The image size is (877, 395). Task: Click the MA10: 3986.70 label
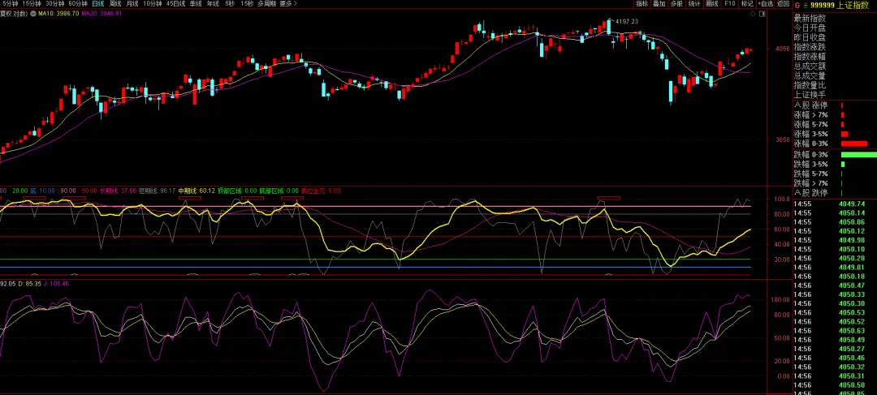click(x=58, y=13)
